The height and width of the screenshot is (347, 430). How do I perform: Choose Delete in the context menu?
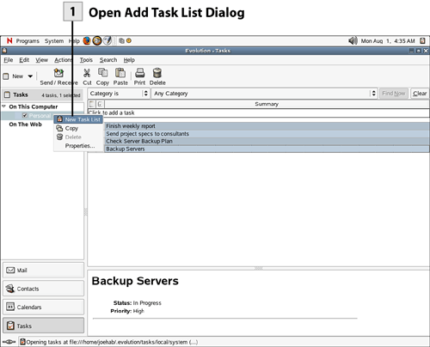[78, 137]
